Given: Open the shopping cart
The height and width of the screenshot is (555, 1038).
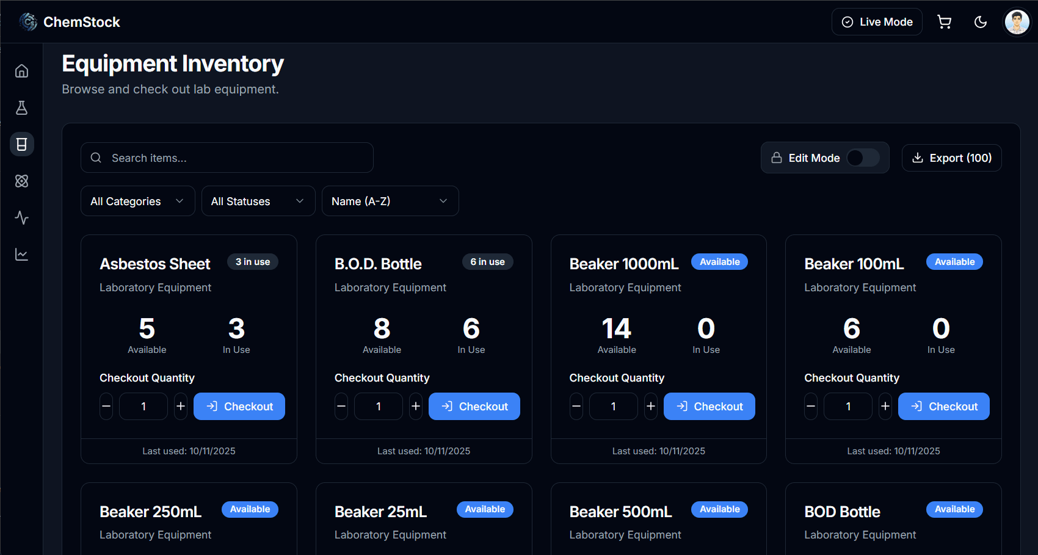Looking at the screenshot, I should [945, 22].
